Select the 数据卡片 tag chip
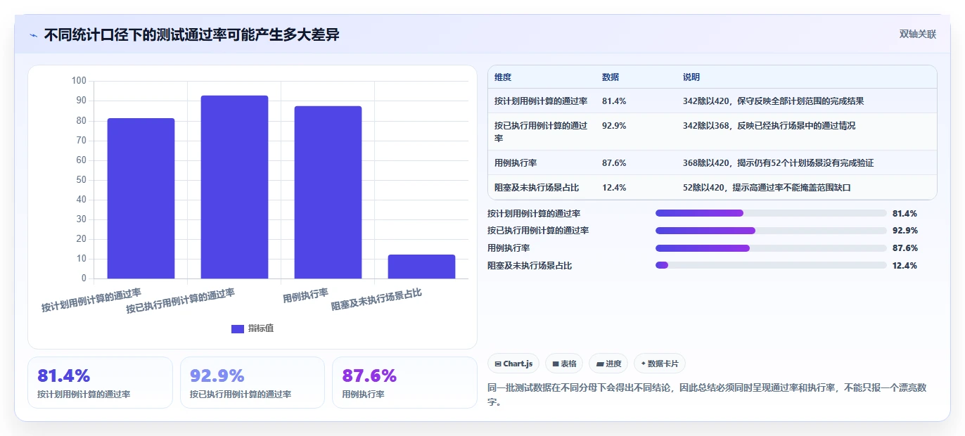965x436 pixels. tap(659, 364)
